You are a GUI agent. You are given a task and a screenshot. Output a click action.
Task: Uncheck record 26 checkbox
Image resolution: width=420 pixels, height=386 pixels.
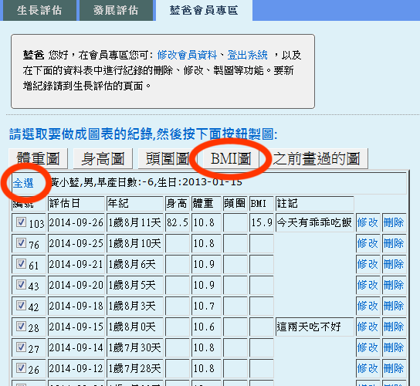pos(21,368)
